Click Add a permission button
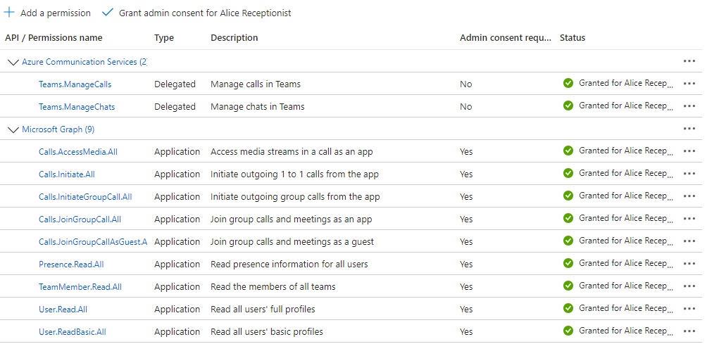 pos(47,13)
